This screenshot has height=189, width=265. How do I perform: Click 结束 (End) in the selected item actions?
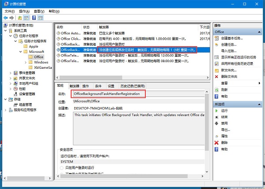tap(224, 117)
